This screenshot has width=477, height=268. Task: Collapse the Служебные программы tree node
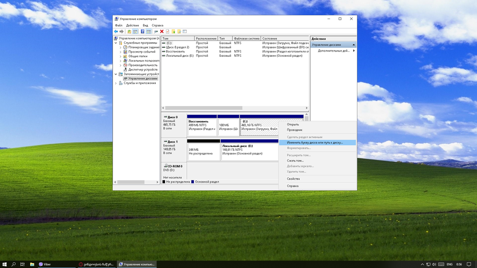tap(116, 43)
